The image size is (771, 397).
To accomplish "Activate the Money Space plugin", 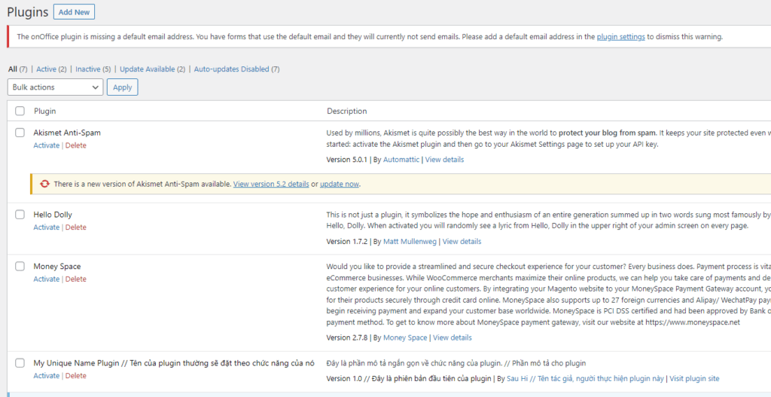I will pos(46,279).
